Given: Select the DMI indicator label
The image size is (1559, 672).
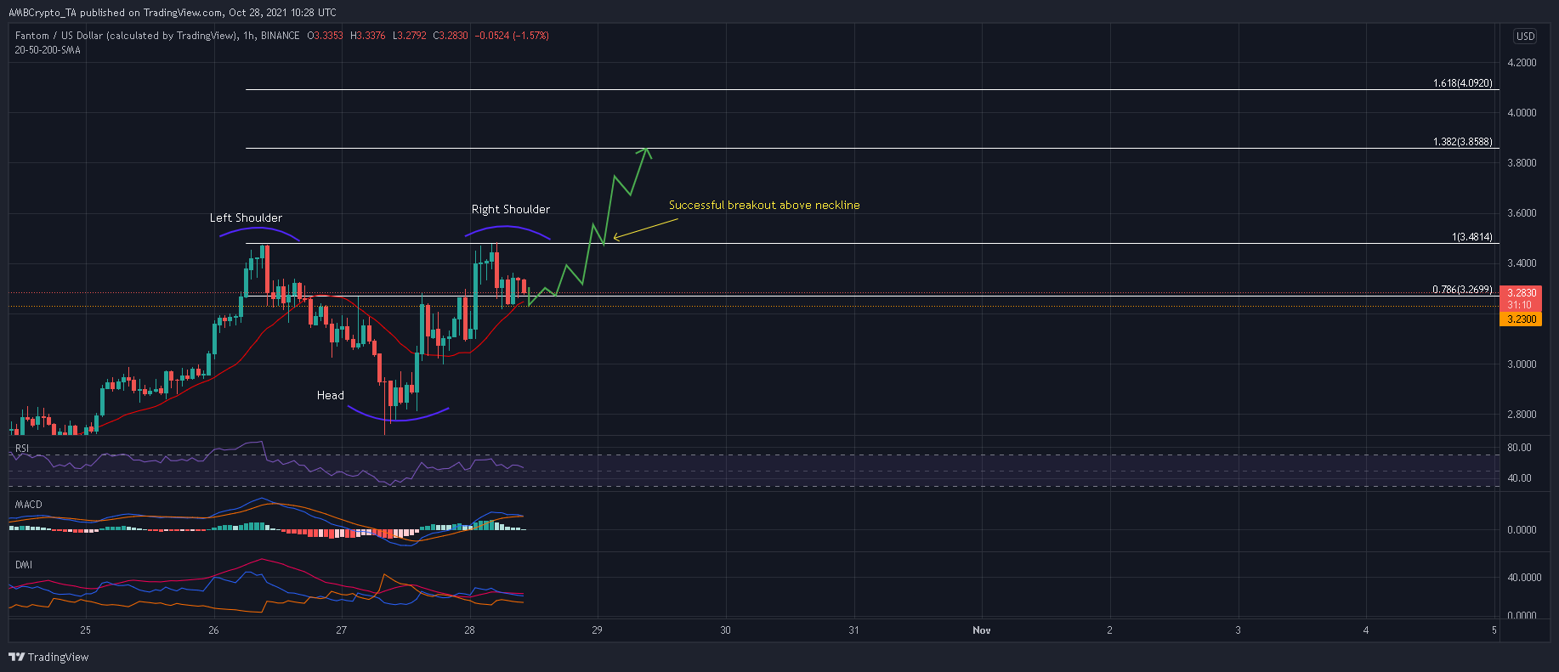Looking at the screenshot, I should [x=23, y=564].
